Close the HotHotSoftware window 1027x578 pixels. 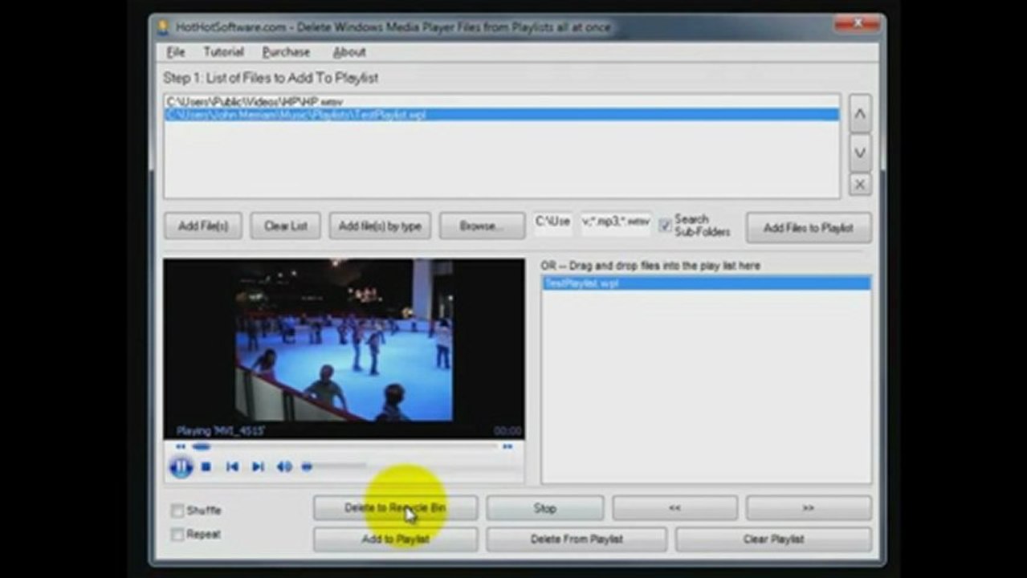click(858, 23)
